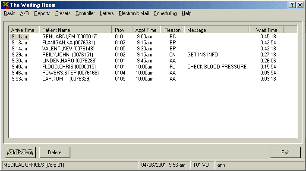Click the 9:00am appointment time
306x171 pixels.
145,37
